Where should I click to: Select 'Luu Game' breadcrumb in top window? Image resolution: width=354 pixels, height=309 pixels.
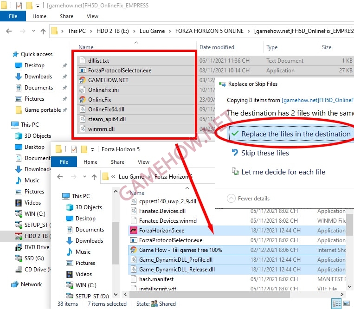click(x=152, y=31)
